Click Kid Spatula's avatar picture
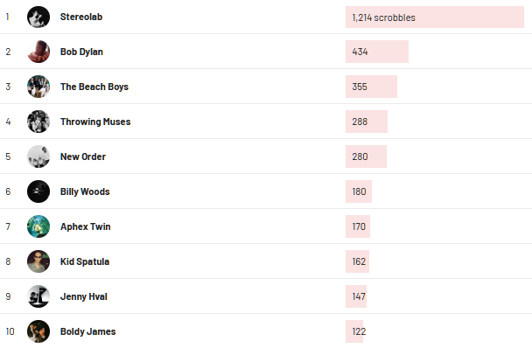 coord(38,261)
